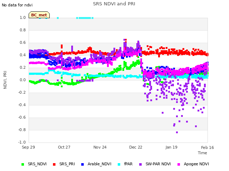Click the BC_met annotation label

tap(39, 15)
